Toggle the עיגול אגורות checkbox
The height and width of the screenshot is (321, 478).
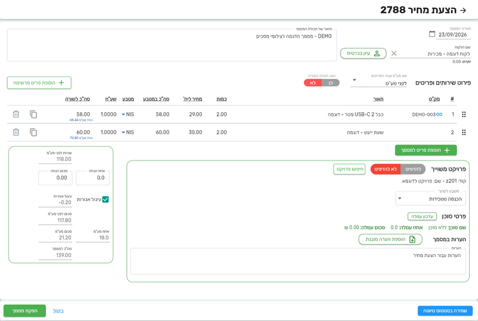click(x=106, y=199)
